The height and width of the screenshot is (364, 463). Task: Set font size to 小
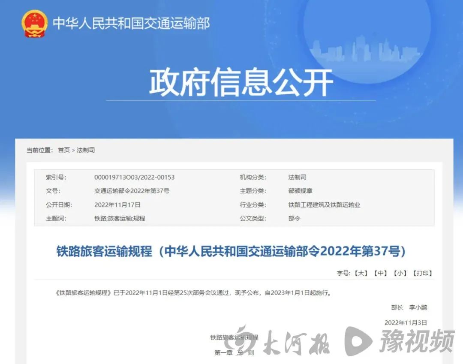[400, 273]
